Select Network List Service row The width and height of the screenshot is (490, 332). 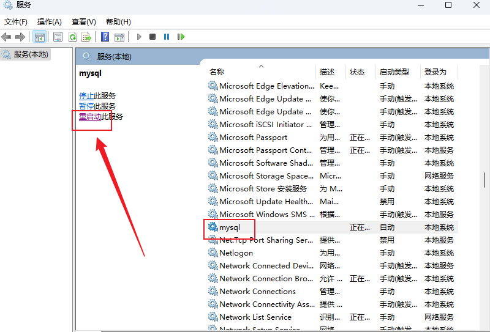333,317
